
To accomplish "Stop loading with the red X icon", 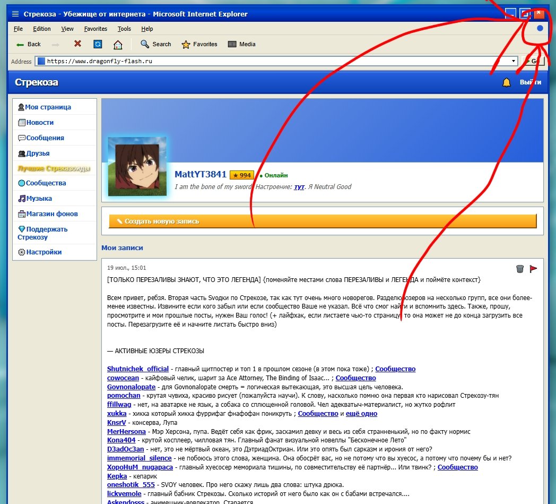I will tap(77, 44).
